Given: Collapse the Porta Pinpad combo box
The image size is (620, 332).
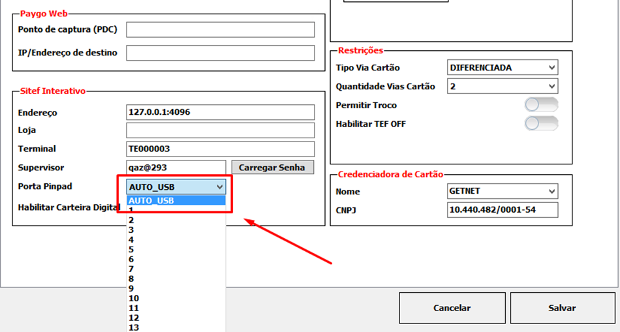Looking at the screenshot, I should pos(220,187).
